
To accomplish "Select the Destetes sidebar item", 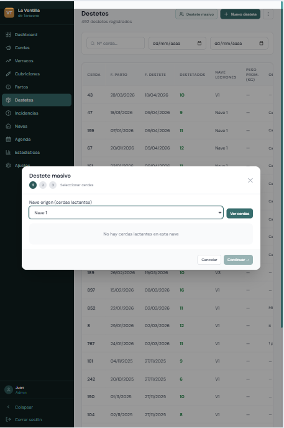I will [37, 100].
